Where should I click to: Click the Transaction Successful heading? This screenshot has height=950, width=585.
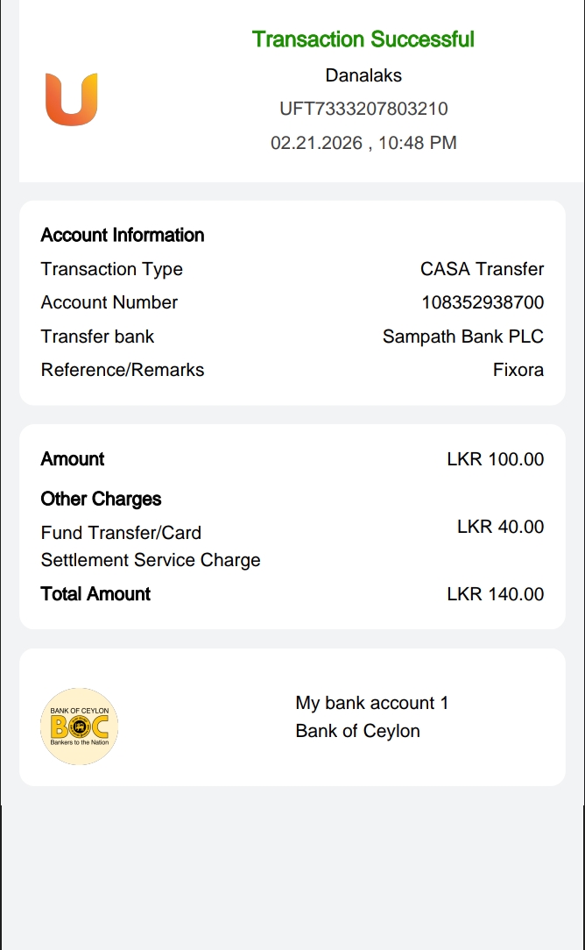pyautogui.click(x=363, y=39)
